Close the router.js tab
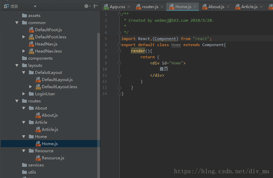Image resolution: width=273 pixels, height=178 pixels. pos(162,7)
